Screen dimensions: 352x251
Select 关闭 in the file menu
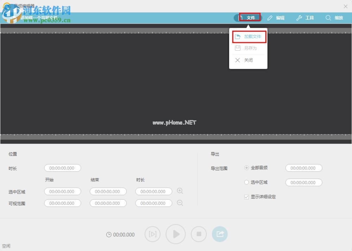click(x=248, y=60)
